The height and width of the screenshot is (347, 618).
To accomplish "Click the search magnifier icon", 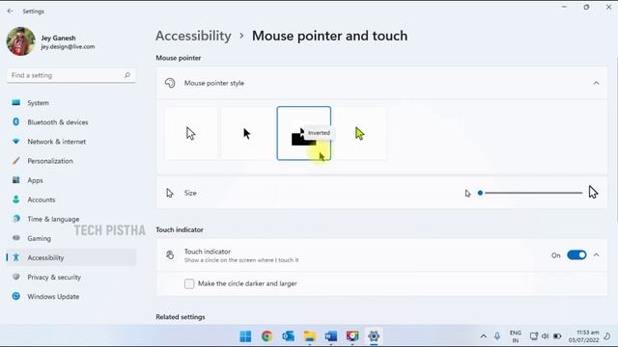I will click(127, 75).
